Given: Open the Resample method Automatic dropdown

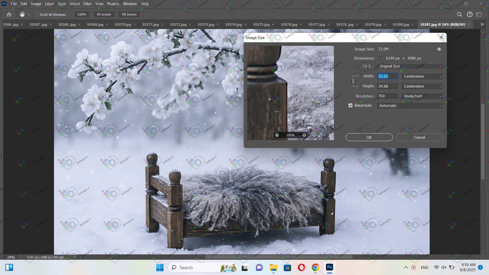Looking at the screenshot, I should (410, 106).
